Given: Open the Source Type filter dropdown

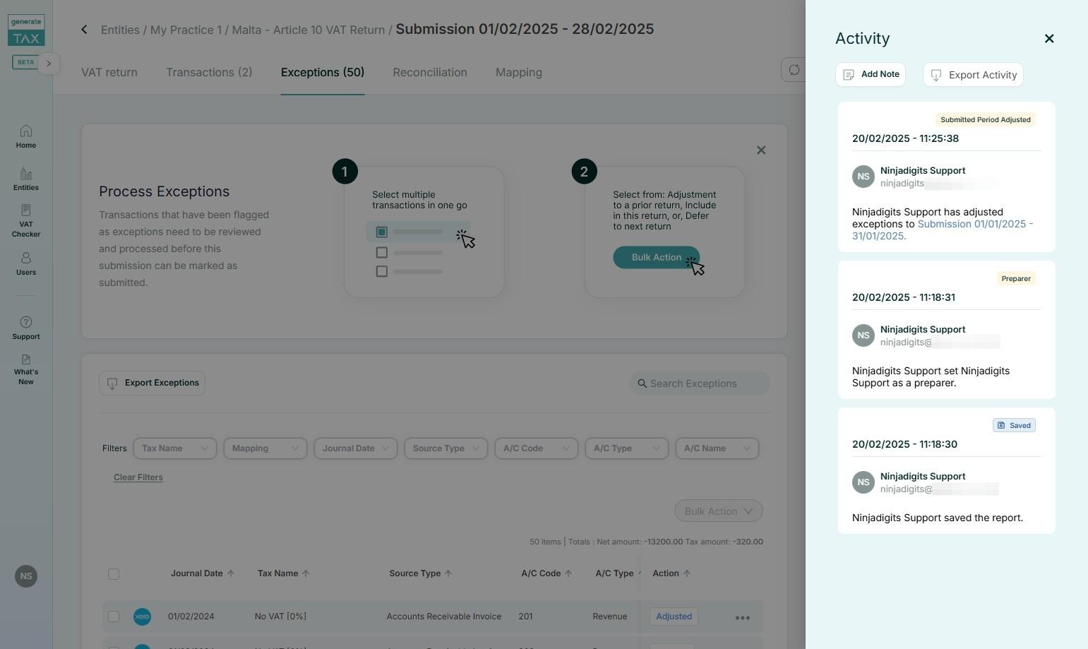Looking at the screenshot, I should 446,448.
